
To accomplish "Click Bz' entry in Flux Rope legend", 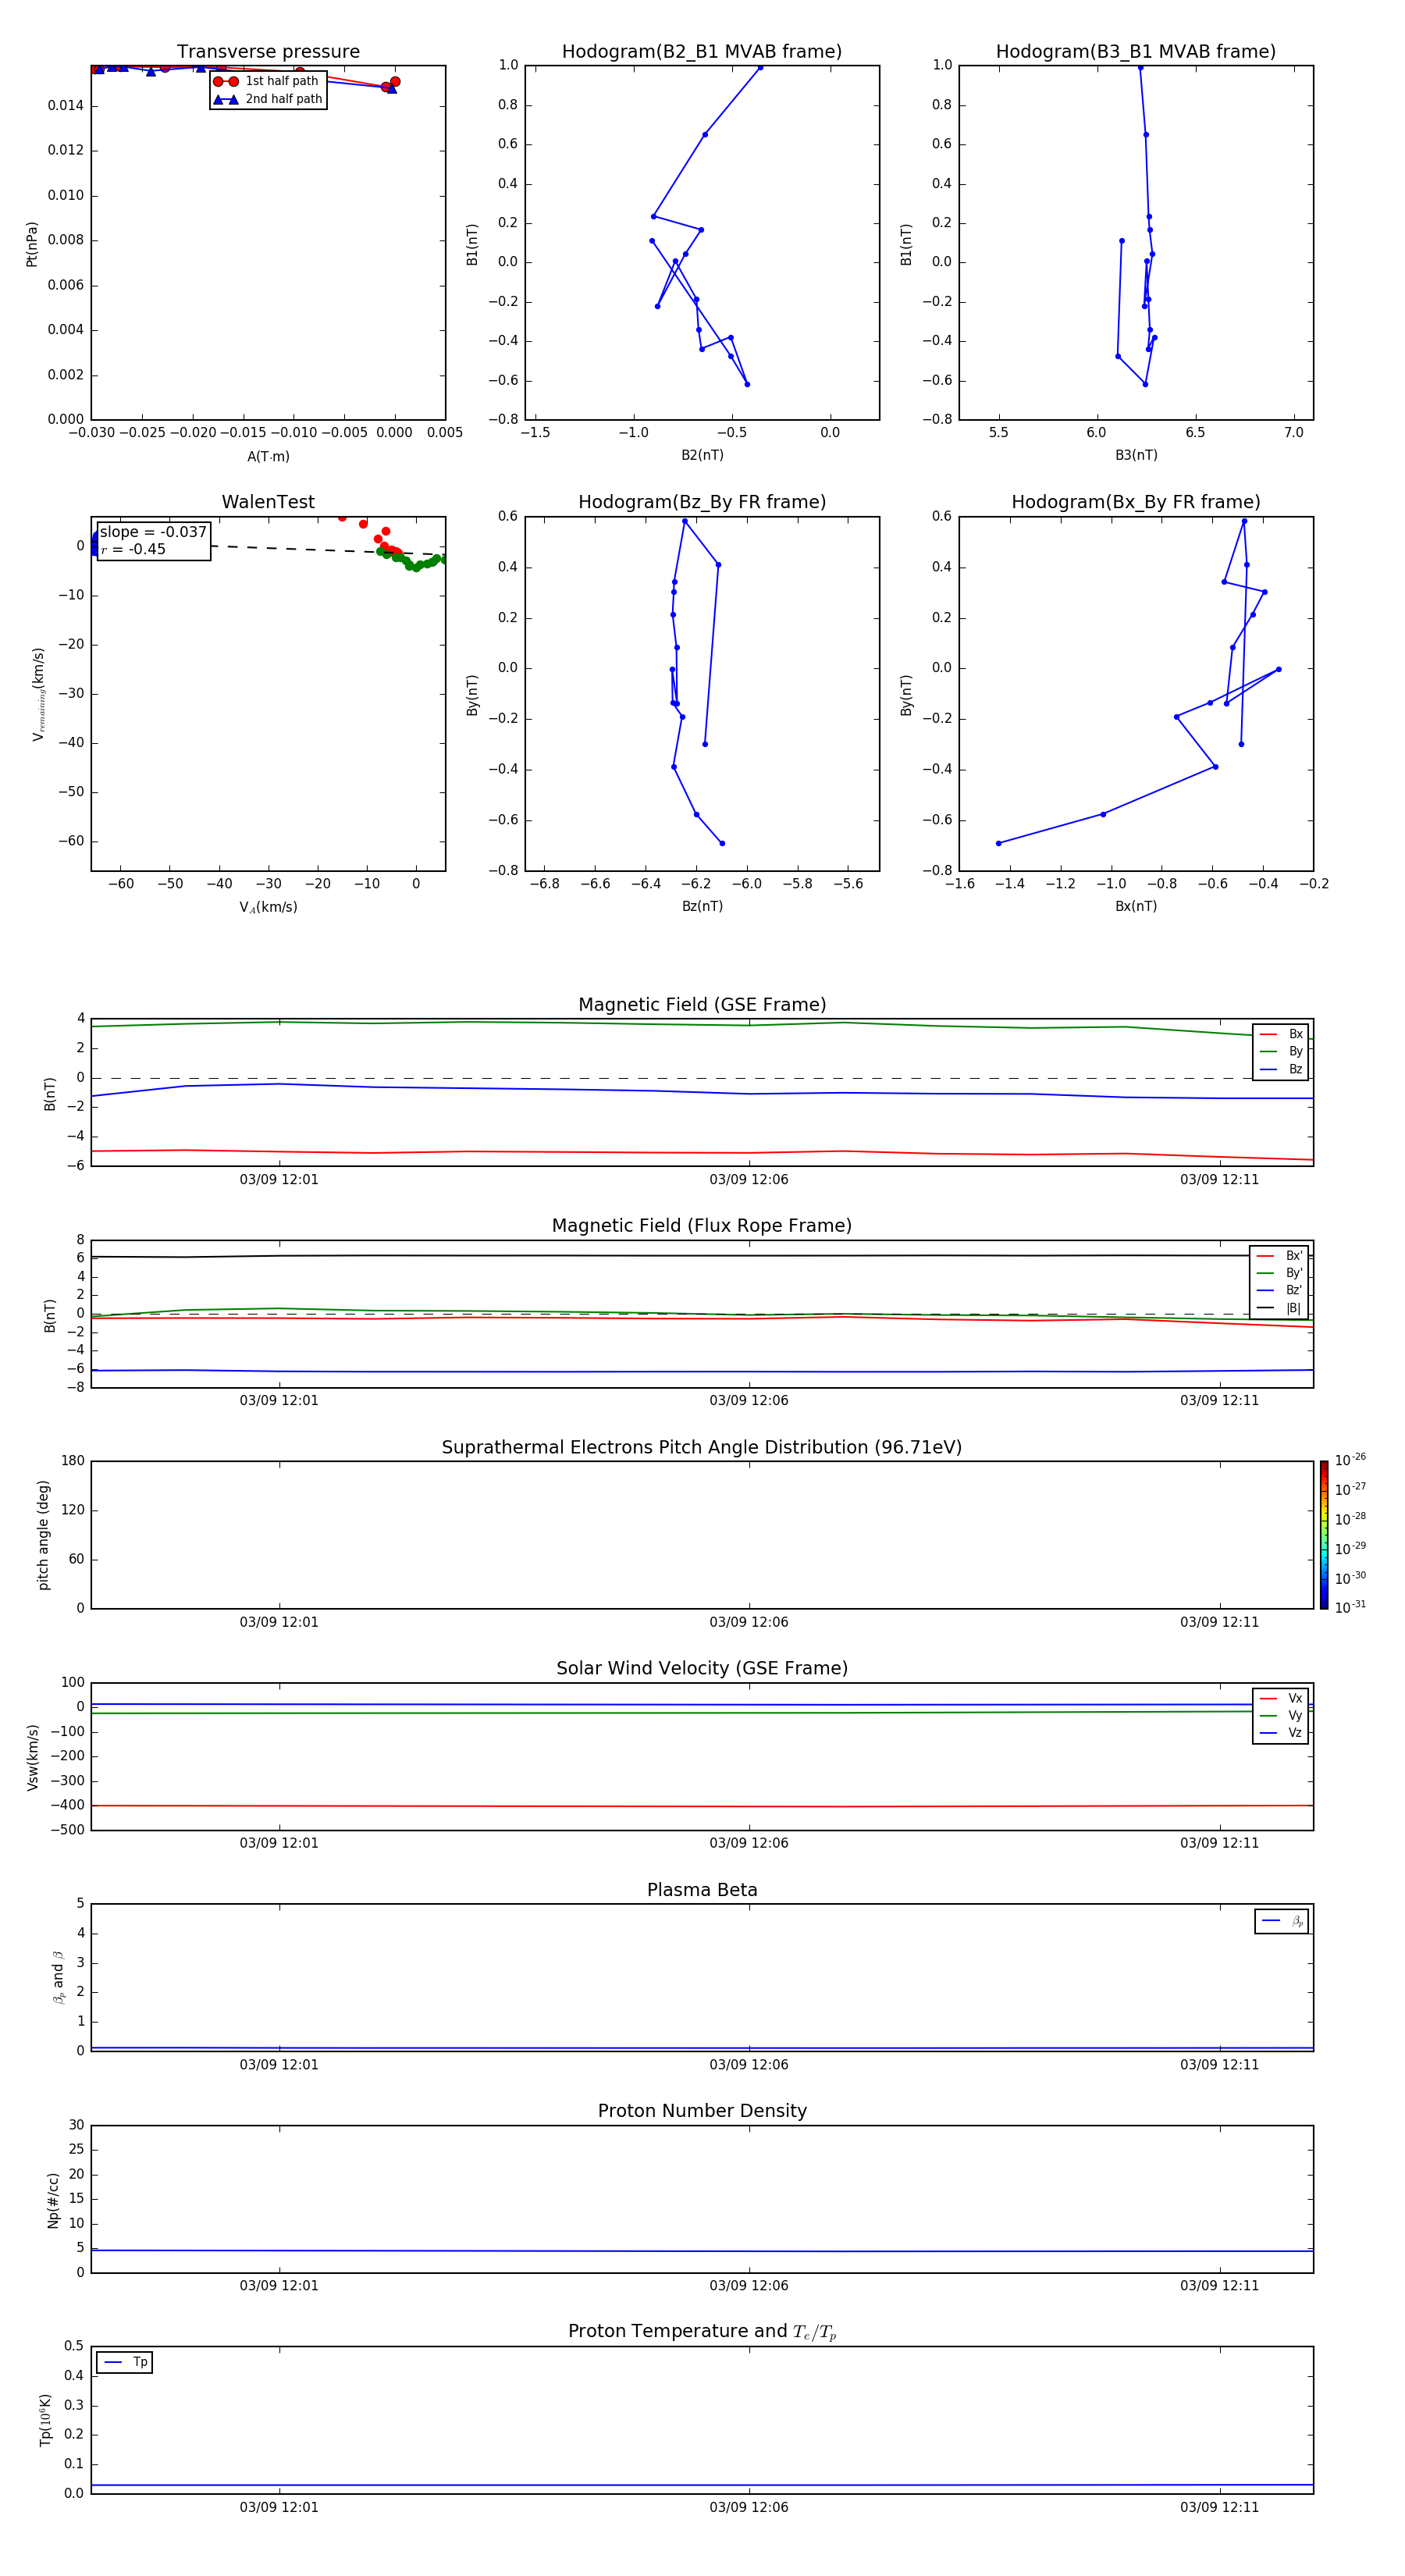I will click(1279, 1290).
